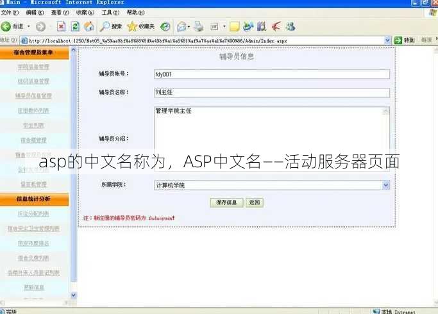Click the 辅导员名称 field containing 刘主任
The image size is (438, 314).
click(272, 92)
